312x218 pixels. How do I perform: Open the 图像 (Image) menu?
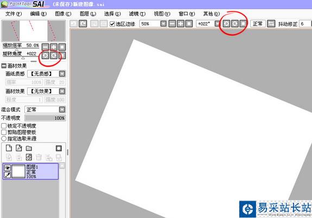tap(63, 14)
